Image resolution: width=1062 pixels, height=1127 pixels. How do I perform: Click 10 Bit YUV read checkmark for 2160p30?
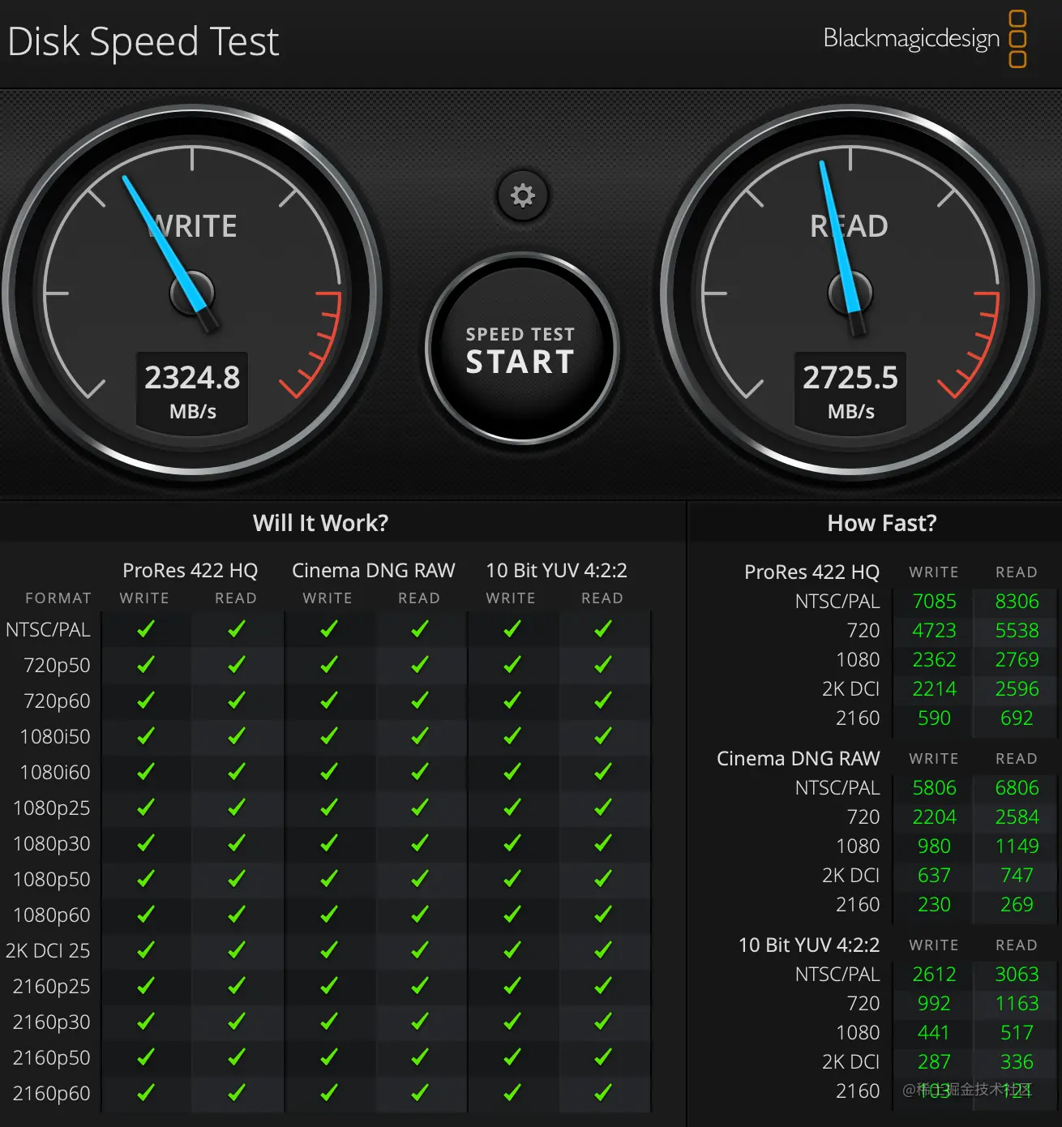pyautogui.click(x=603, y=1022)
